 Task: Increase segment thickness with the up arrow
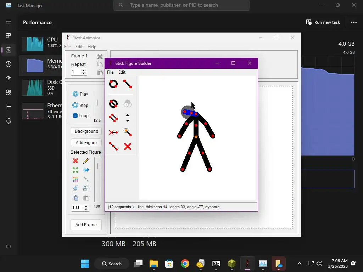click(x=128, y=115)
